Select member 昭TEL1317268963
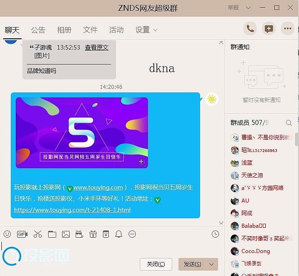Image resolution: width=299 pixels, height=276 pixels. click(x=259, y=150)
